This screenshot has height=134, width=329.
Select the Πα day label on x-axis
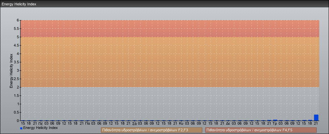87,123
